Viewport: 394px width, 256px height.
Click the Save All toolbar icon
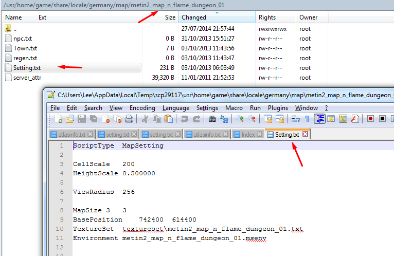(94, 119)
